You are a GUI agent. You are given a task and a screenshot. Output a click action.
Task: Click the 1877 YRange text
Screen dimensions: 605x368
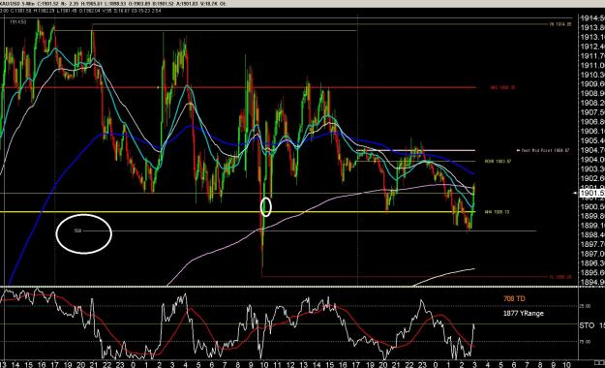[x=523, y=313]
